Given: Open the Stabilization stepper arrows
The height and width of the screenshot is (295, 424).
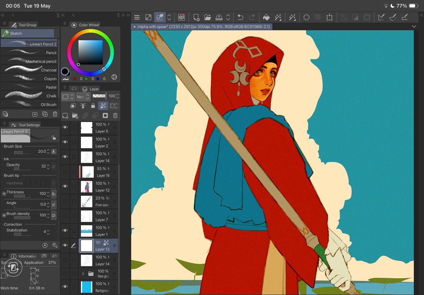Looking at the screenshot, I should (x=48, y=232).
